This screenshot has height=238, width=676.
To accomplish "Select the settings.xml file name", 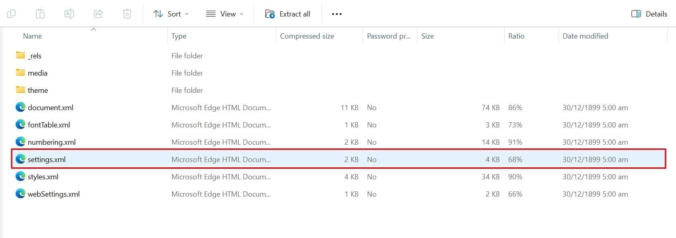I will (47, 160).
